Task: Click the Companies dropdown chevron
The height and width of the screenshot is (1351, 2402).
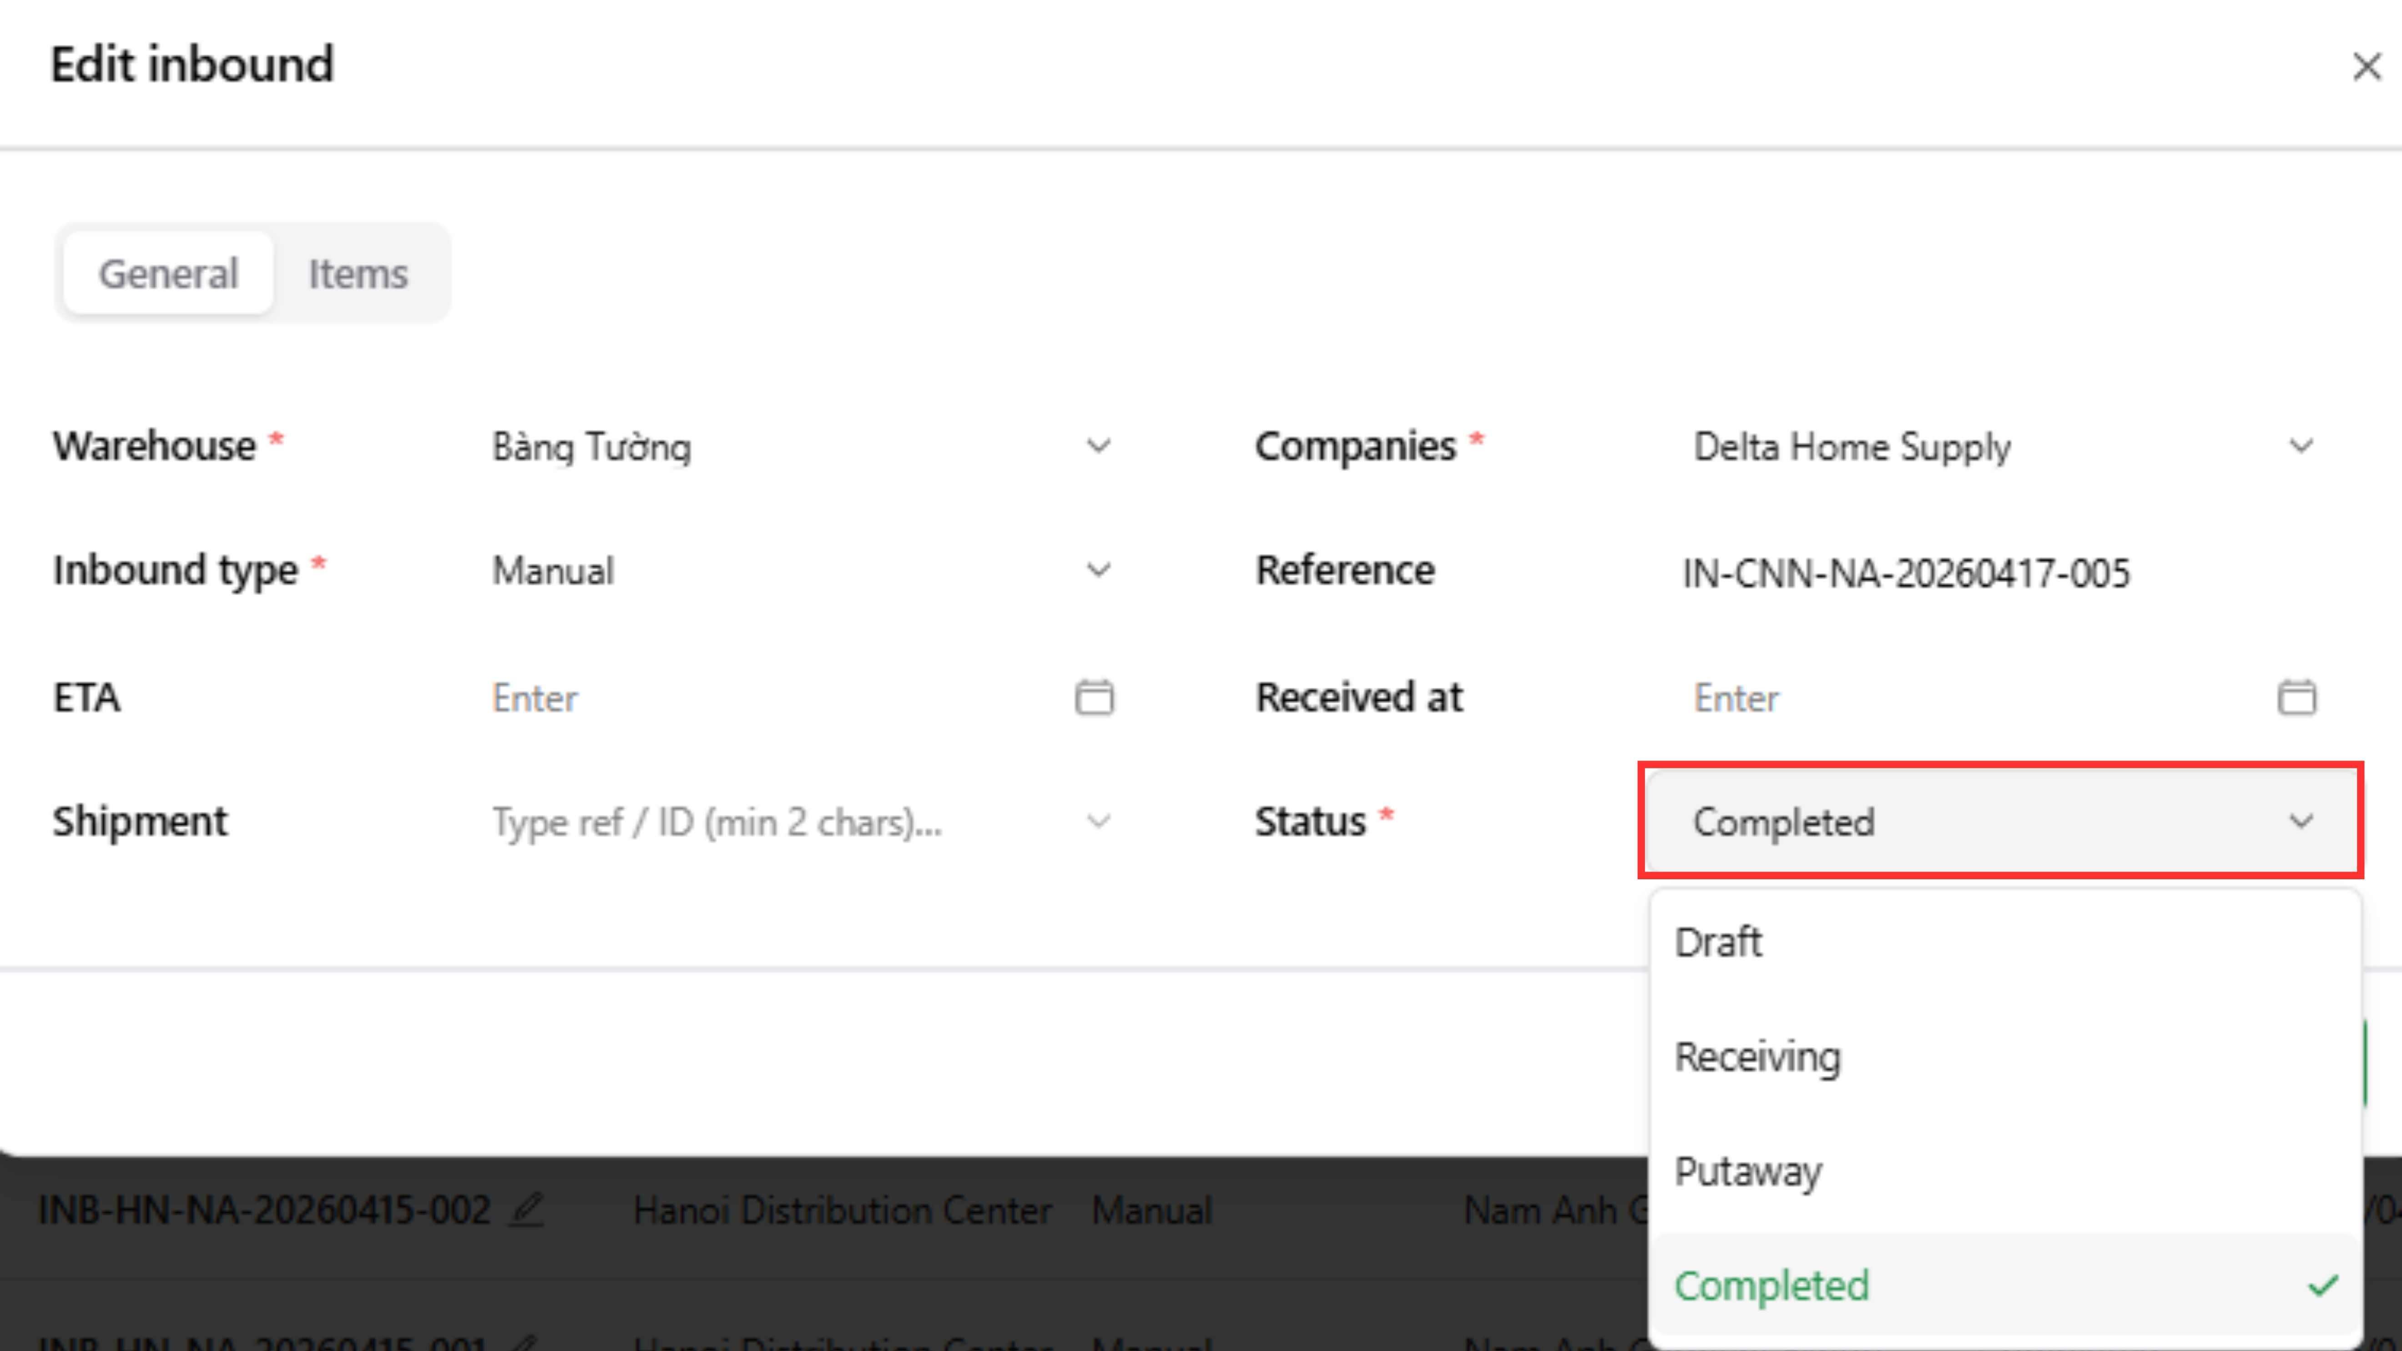Action: pyautogui.click(x=2301, y=447)
